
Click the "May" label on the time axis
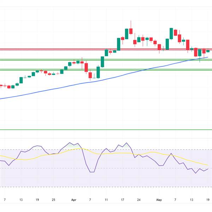tap(159, 200)
